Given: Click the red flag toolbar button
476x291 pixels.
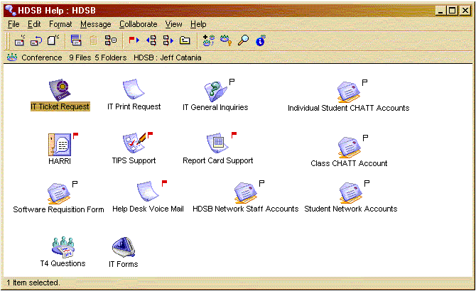Looking at the screenshot, I should pos(134,40).
